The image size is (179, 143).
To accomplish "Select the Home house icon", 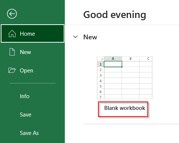I will [12, 33].
